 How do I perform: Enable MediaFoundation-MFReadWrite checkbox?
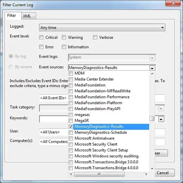(71, 91)
